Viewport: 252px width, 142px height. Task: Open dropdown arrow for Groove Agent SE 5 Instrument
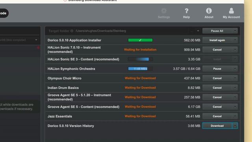coord(235,97)
